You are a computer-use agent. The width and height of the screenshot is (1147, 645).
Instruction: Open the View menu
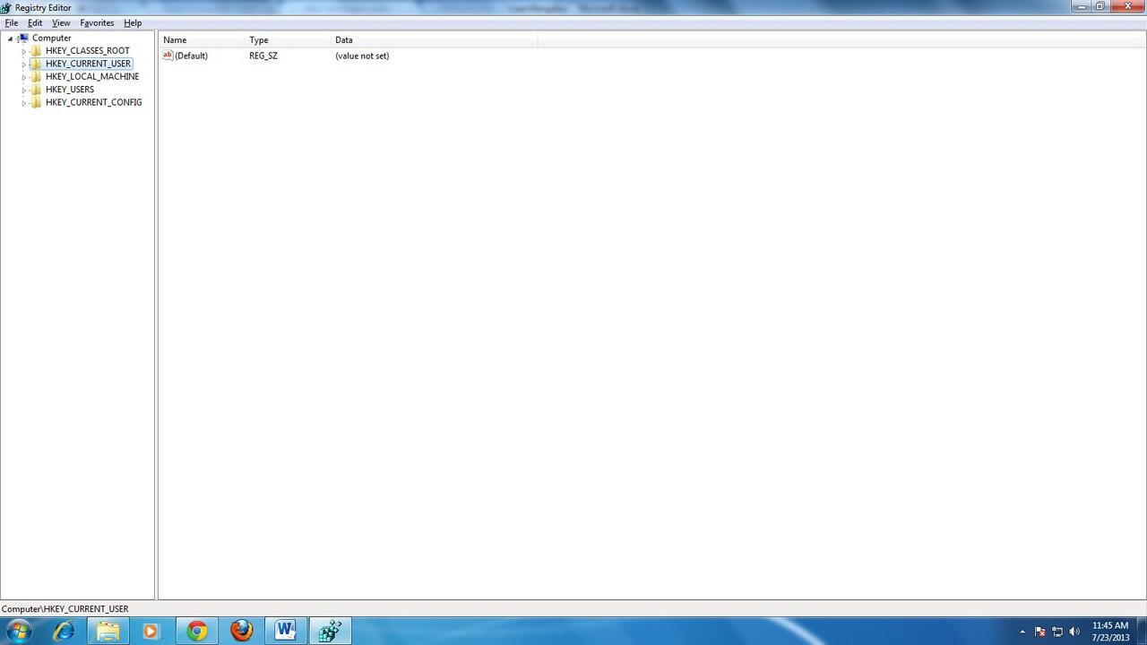[x=61, y=23]
